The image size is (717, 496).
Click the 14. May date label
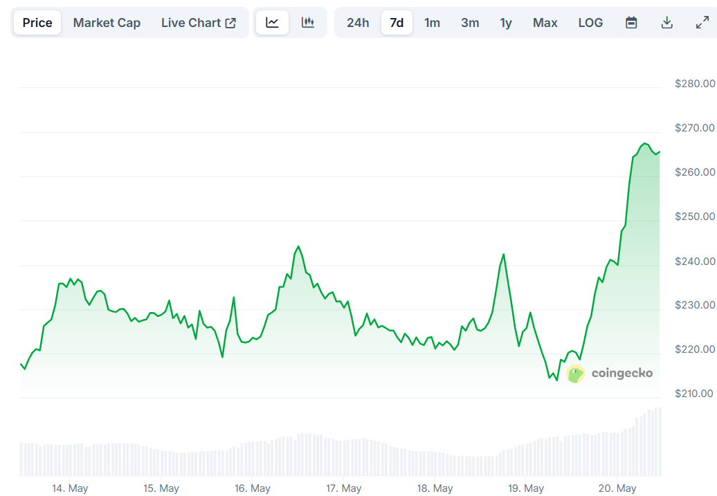(70, 488)
